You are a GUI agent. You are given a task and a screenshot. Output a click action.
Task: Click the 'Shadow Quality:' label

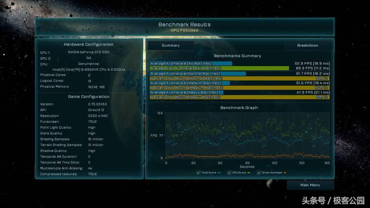coord(53,151)
